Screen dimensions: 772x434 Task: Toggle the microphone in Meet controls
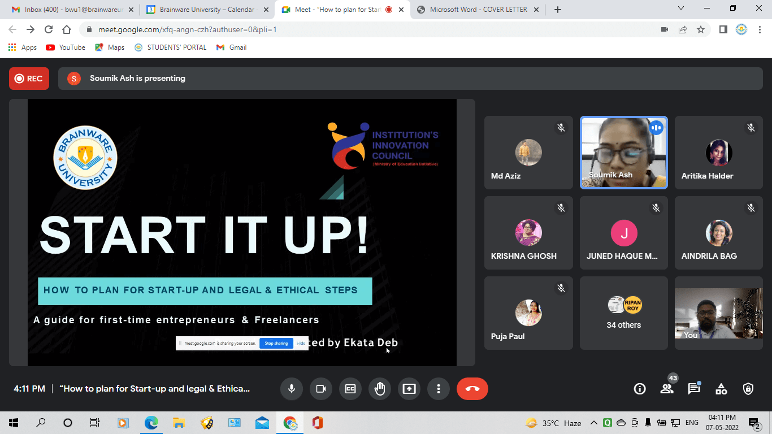tap(292, 389)
